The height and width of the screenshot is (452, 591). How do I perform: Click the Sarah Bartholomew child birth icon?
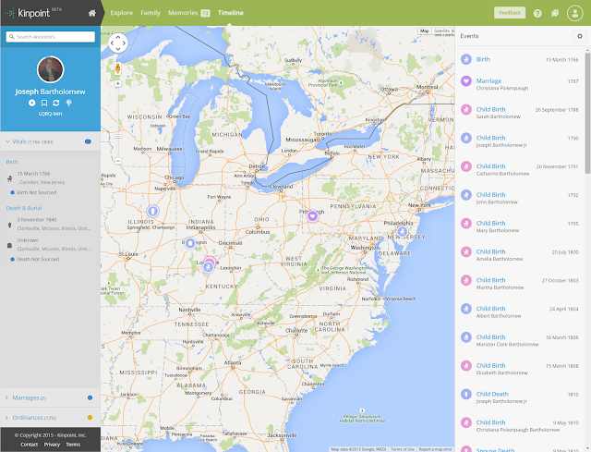(466, 109)
